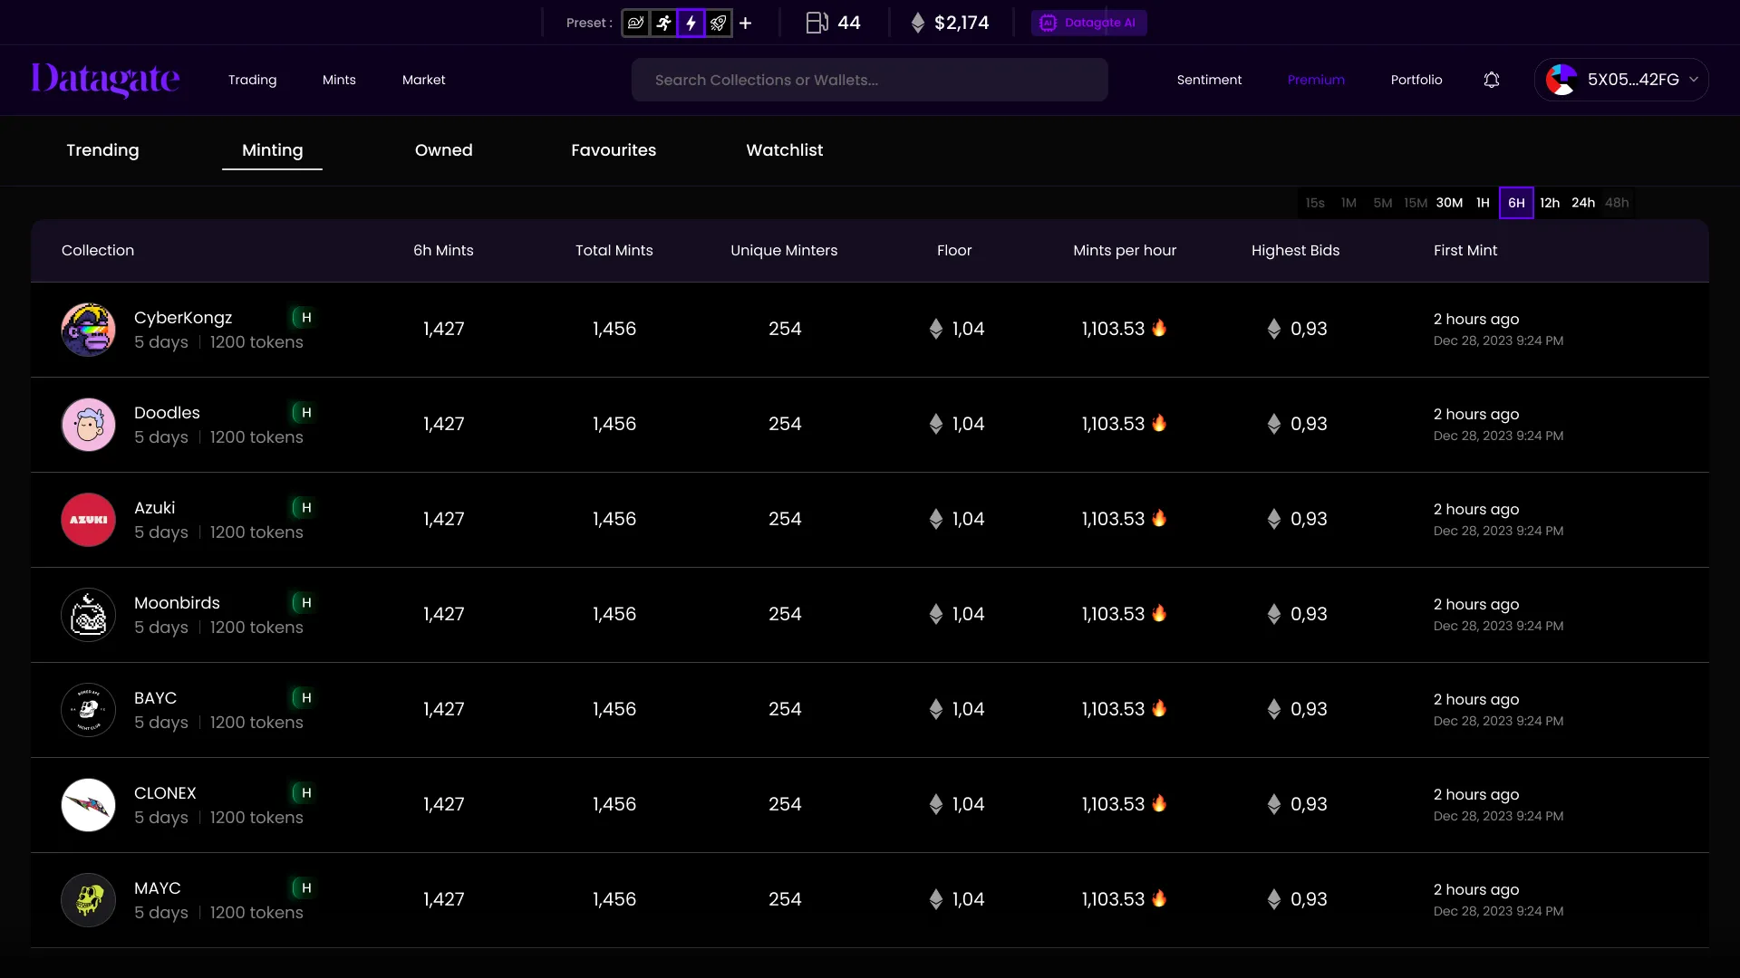Open Doodles collection thumbnail
Image resolution: width=1740 pixels, height=978 pixels.
coord(88,425)
